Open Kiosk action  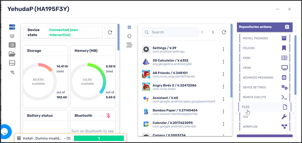coord(265,58)
